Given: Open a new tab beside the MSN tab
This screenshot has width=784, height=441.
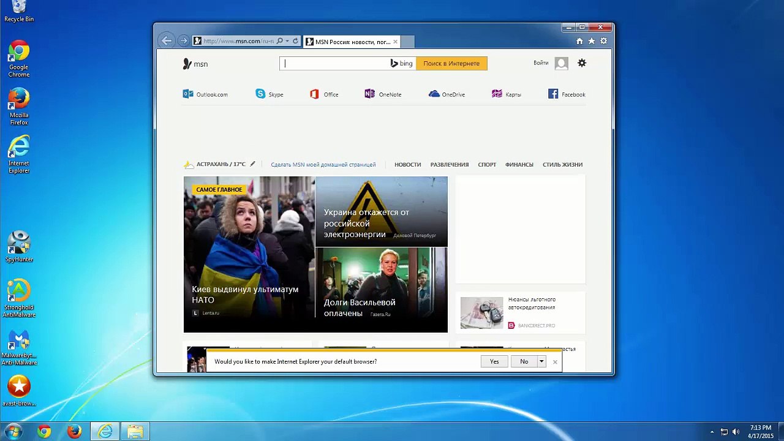Looking at the screenshot, I should coord(407,42).
